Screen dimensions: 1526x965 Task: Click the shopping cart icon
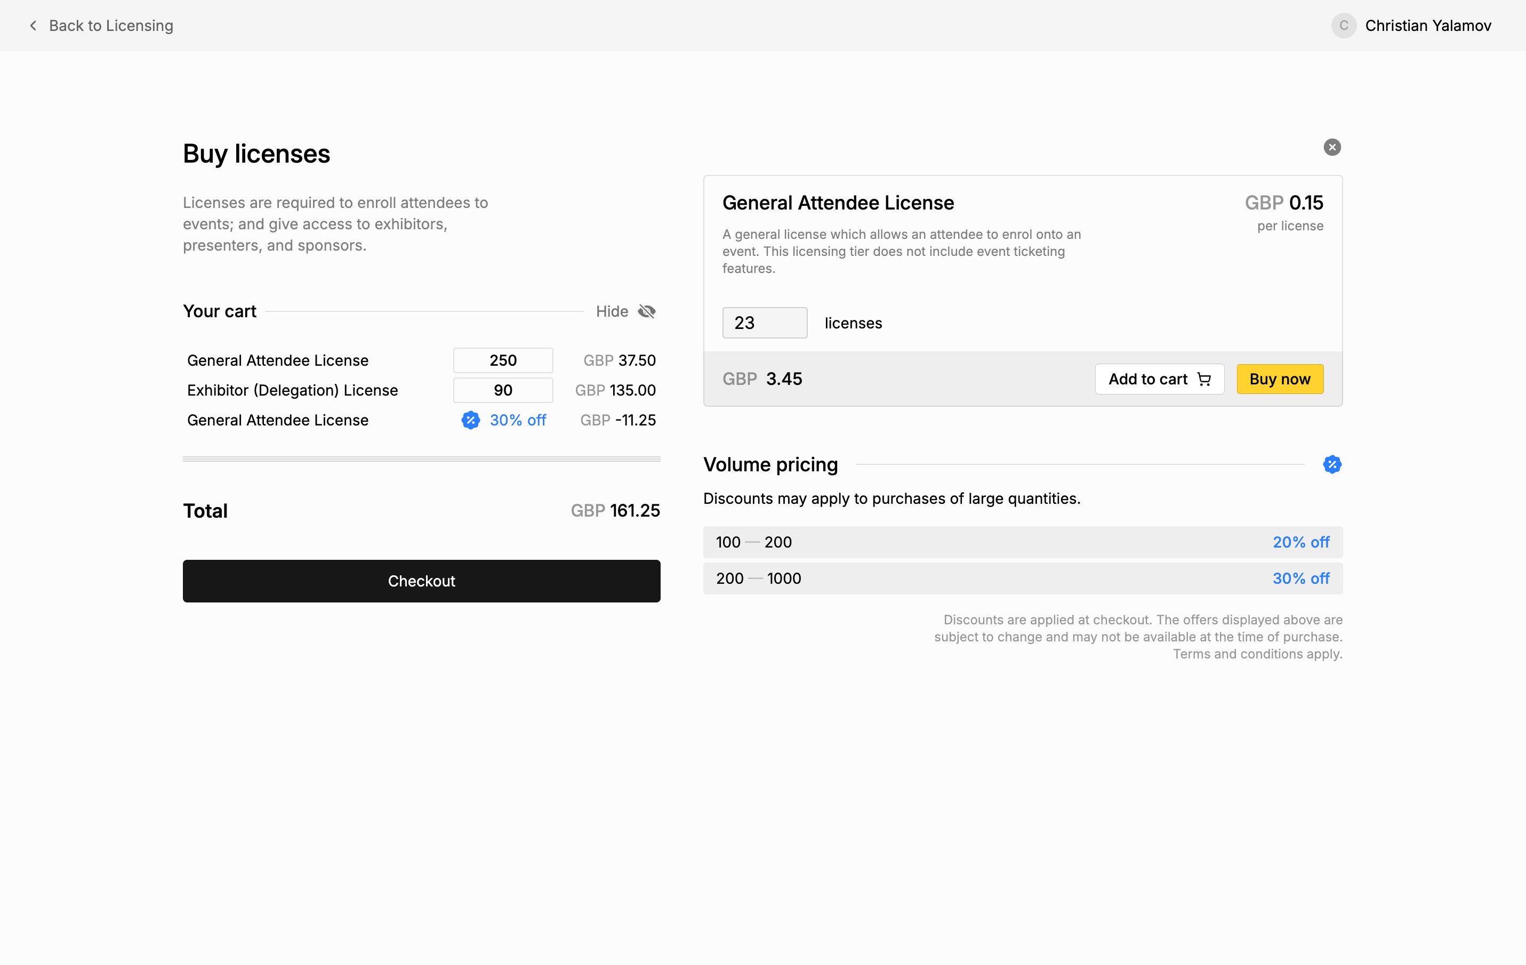(1203, 379)
